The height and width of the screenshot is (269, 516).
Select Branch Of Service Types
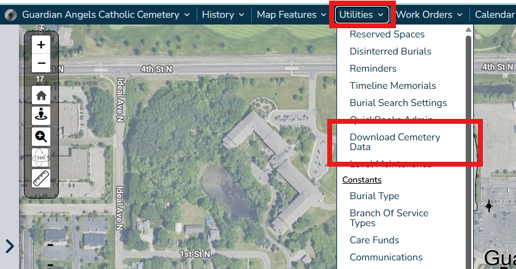389,218
